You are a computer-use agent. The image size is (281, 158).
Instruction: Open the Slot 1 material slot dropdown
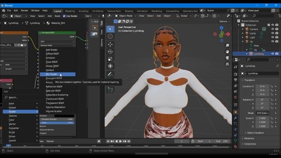[x=92, y=16]
